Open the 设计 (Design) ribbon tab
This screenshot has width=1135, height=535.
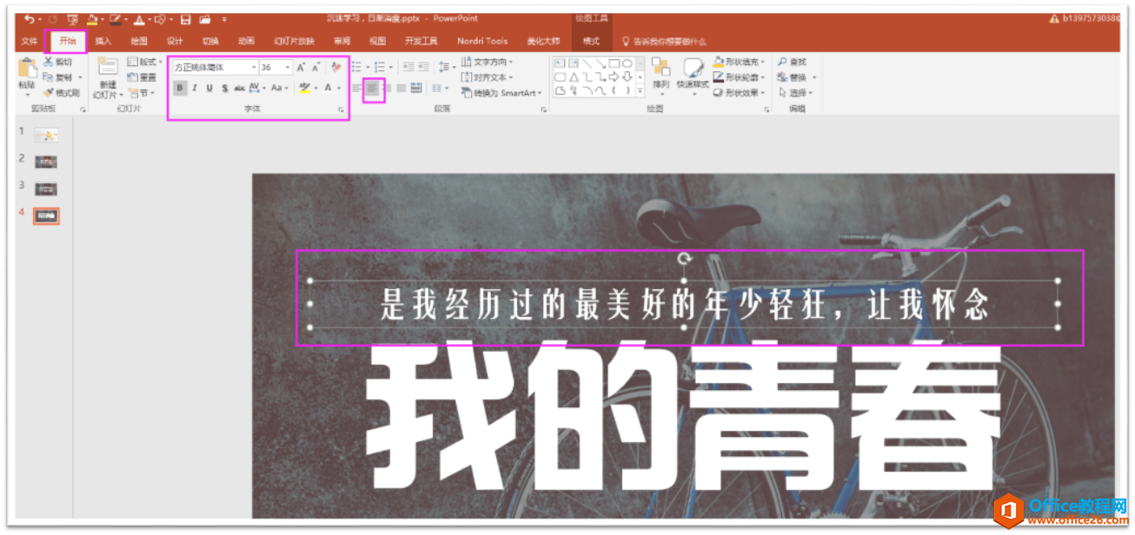point(176,40)
